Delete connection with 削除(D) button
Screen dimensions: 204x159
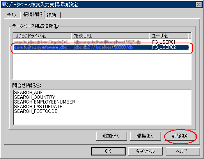tap(180, 136)
